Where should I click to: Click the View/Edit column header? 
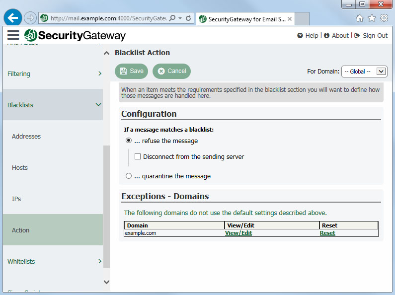pos(272,225)
